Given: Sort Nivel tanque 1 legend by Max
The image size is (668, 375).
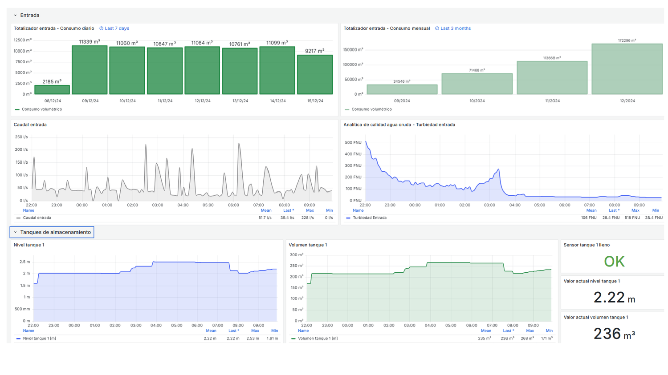Looking at the screenshot, I should 255,331.
